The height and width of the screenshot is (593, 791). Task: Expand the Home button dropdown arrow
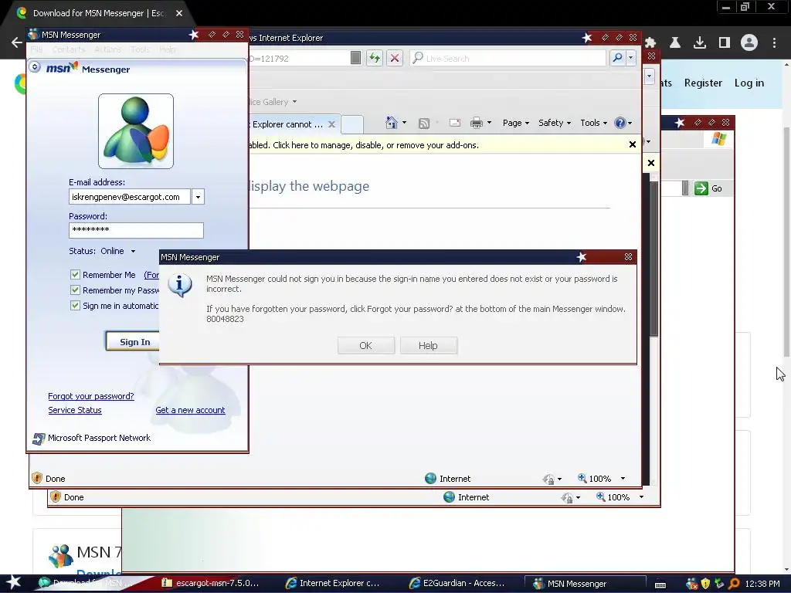click(x=404, y=123)
